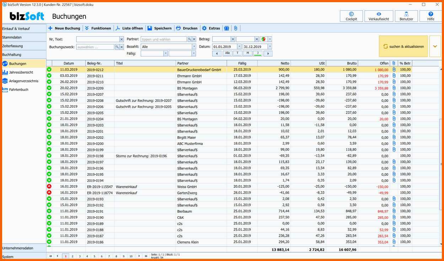Toggle the Alle period filter
The image size is (444, 261).
pyautogui.click(x=227, y=53)
